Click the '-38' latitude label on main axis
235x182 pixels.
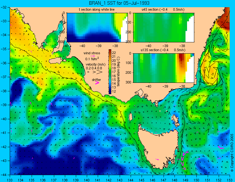click(3, 91)
